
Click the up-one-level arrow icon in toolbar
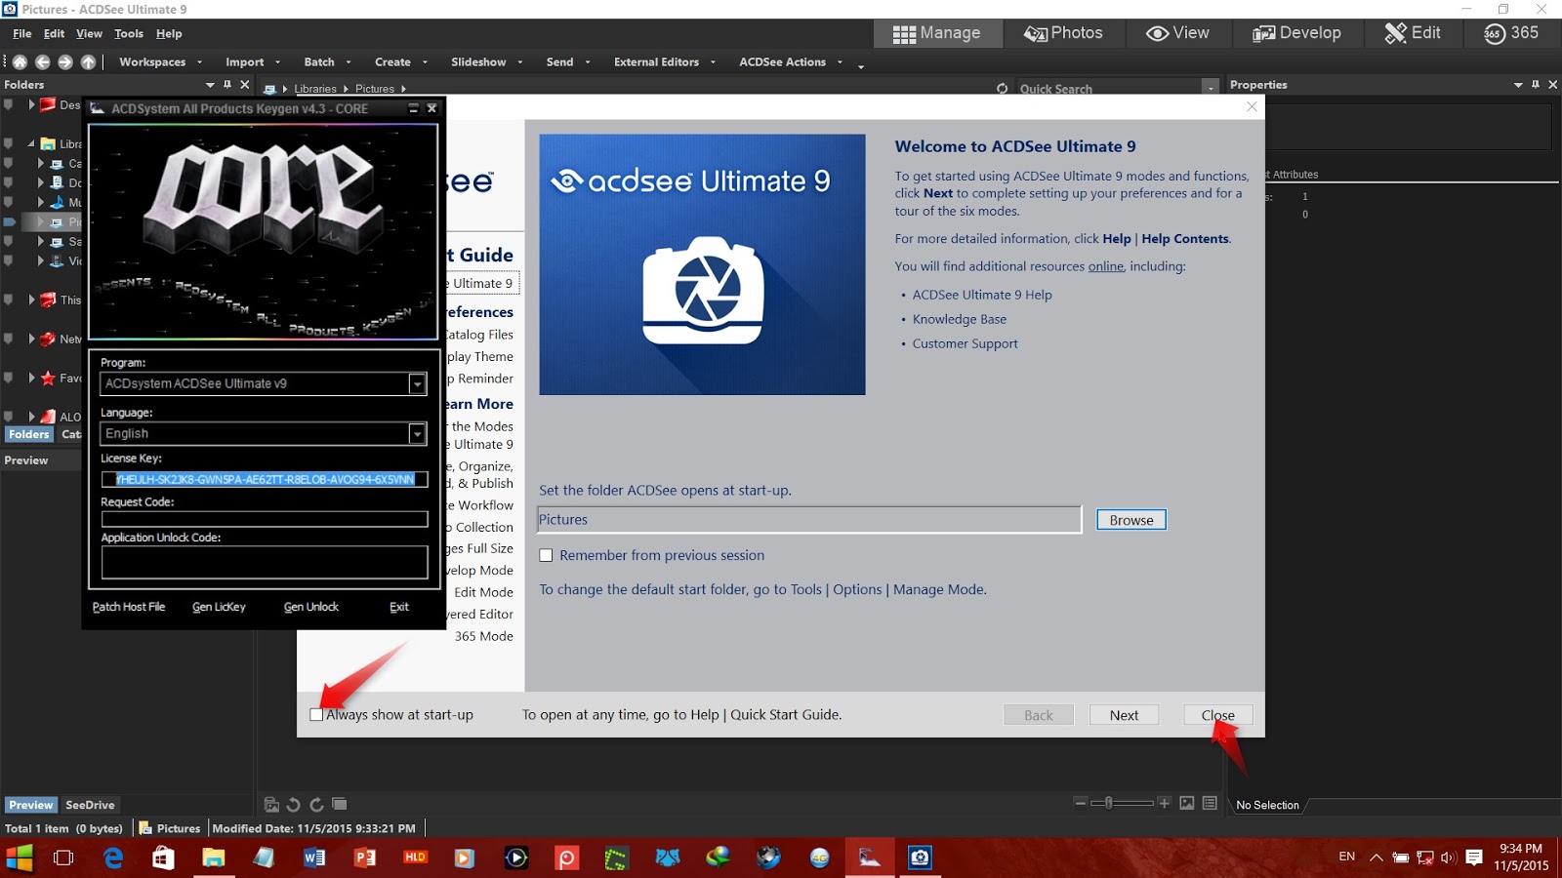tap(88, 61)
